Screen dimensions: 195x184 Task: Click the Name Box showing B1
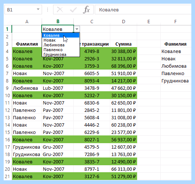point(23,10)
